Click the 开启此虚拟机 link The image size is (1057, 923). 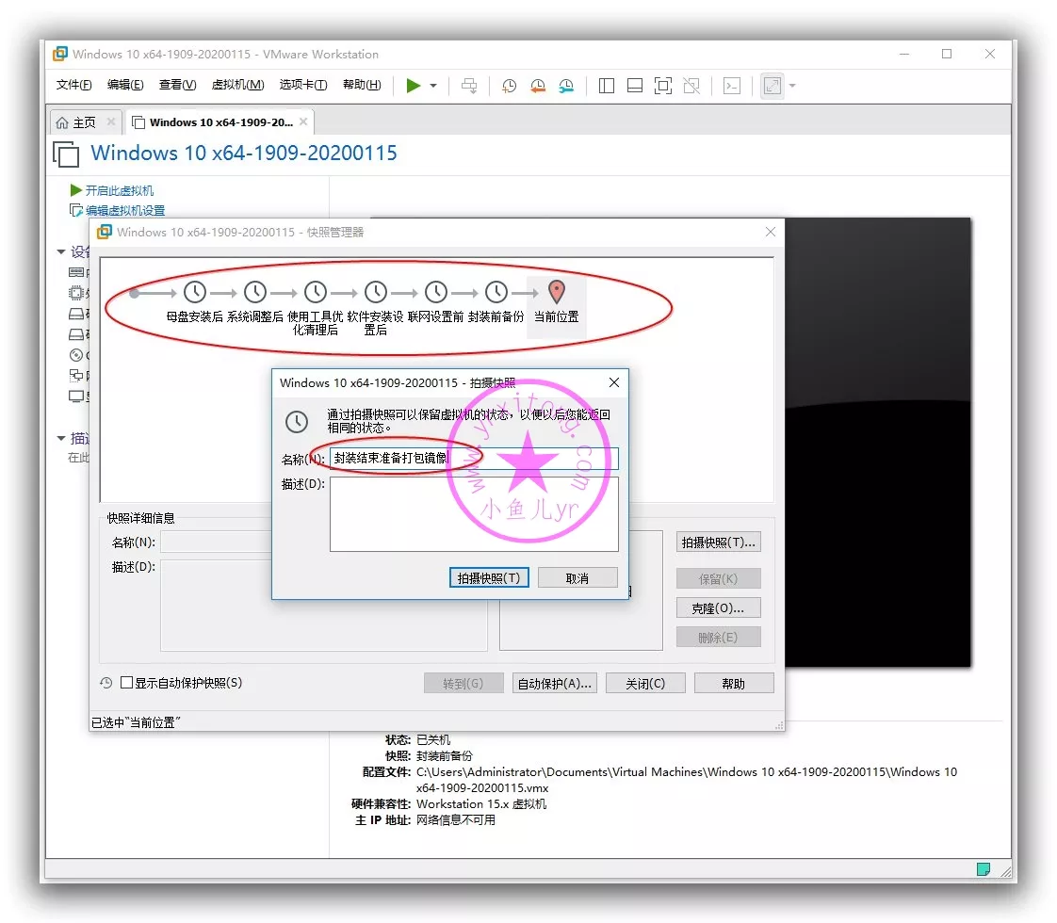(x=119, y=190)
